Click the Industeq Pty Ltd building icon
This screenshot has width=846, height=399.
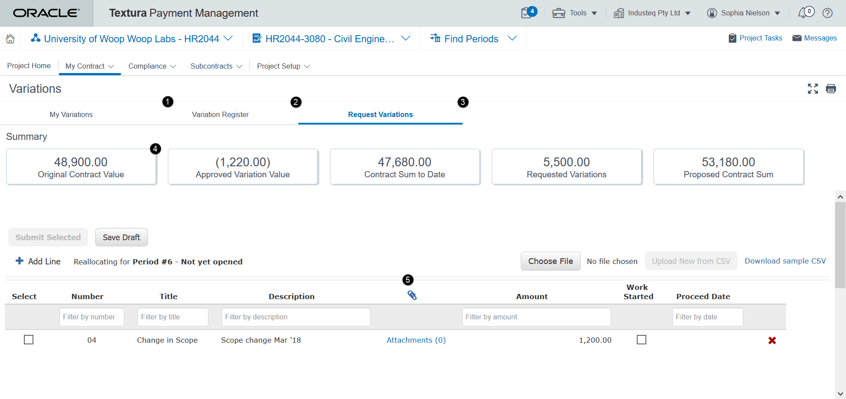pyautogui.click(x=619, y=13)
